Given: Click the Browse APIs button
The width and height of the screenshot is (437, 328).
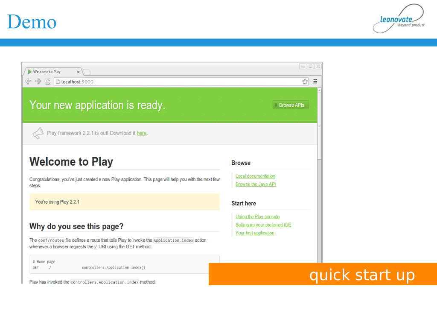Looking at the screenshot, I should pos(291,105).
